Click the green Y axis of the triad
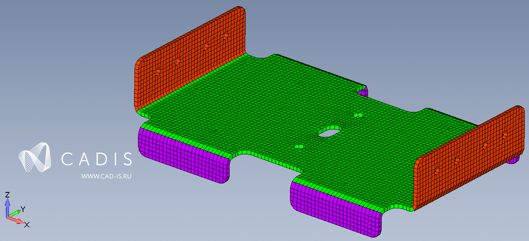 14,213
